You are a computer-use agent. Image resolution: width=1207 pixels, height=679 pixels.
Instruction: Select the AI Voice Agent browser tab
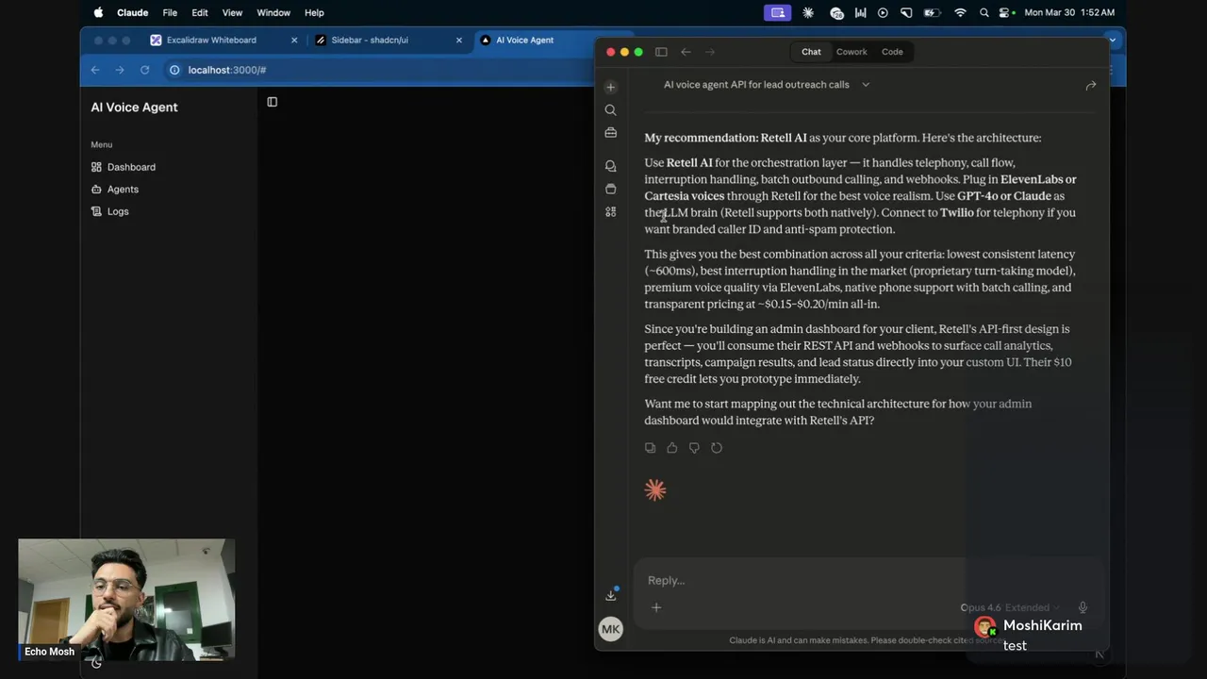point(524,41)
